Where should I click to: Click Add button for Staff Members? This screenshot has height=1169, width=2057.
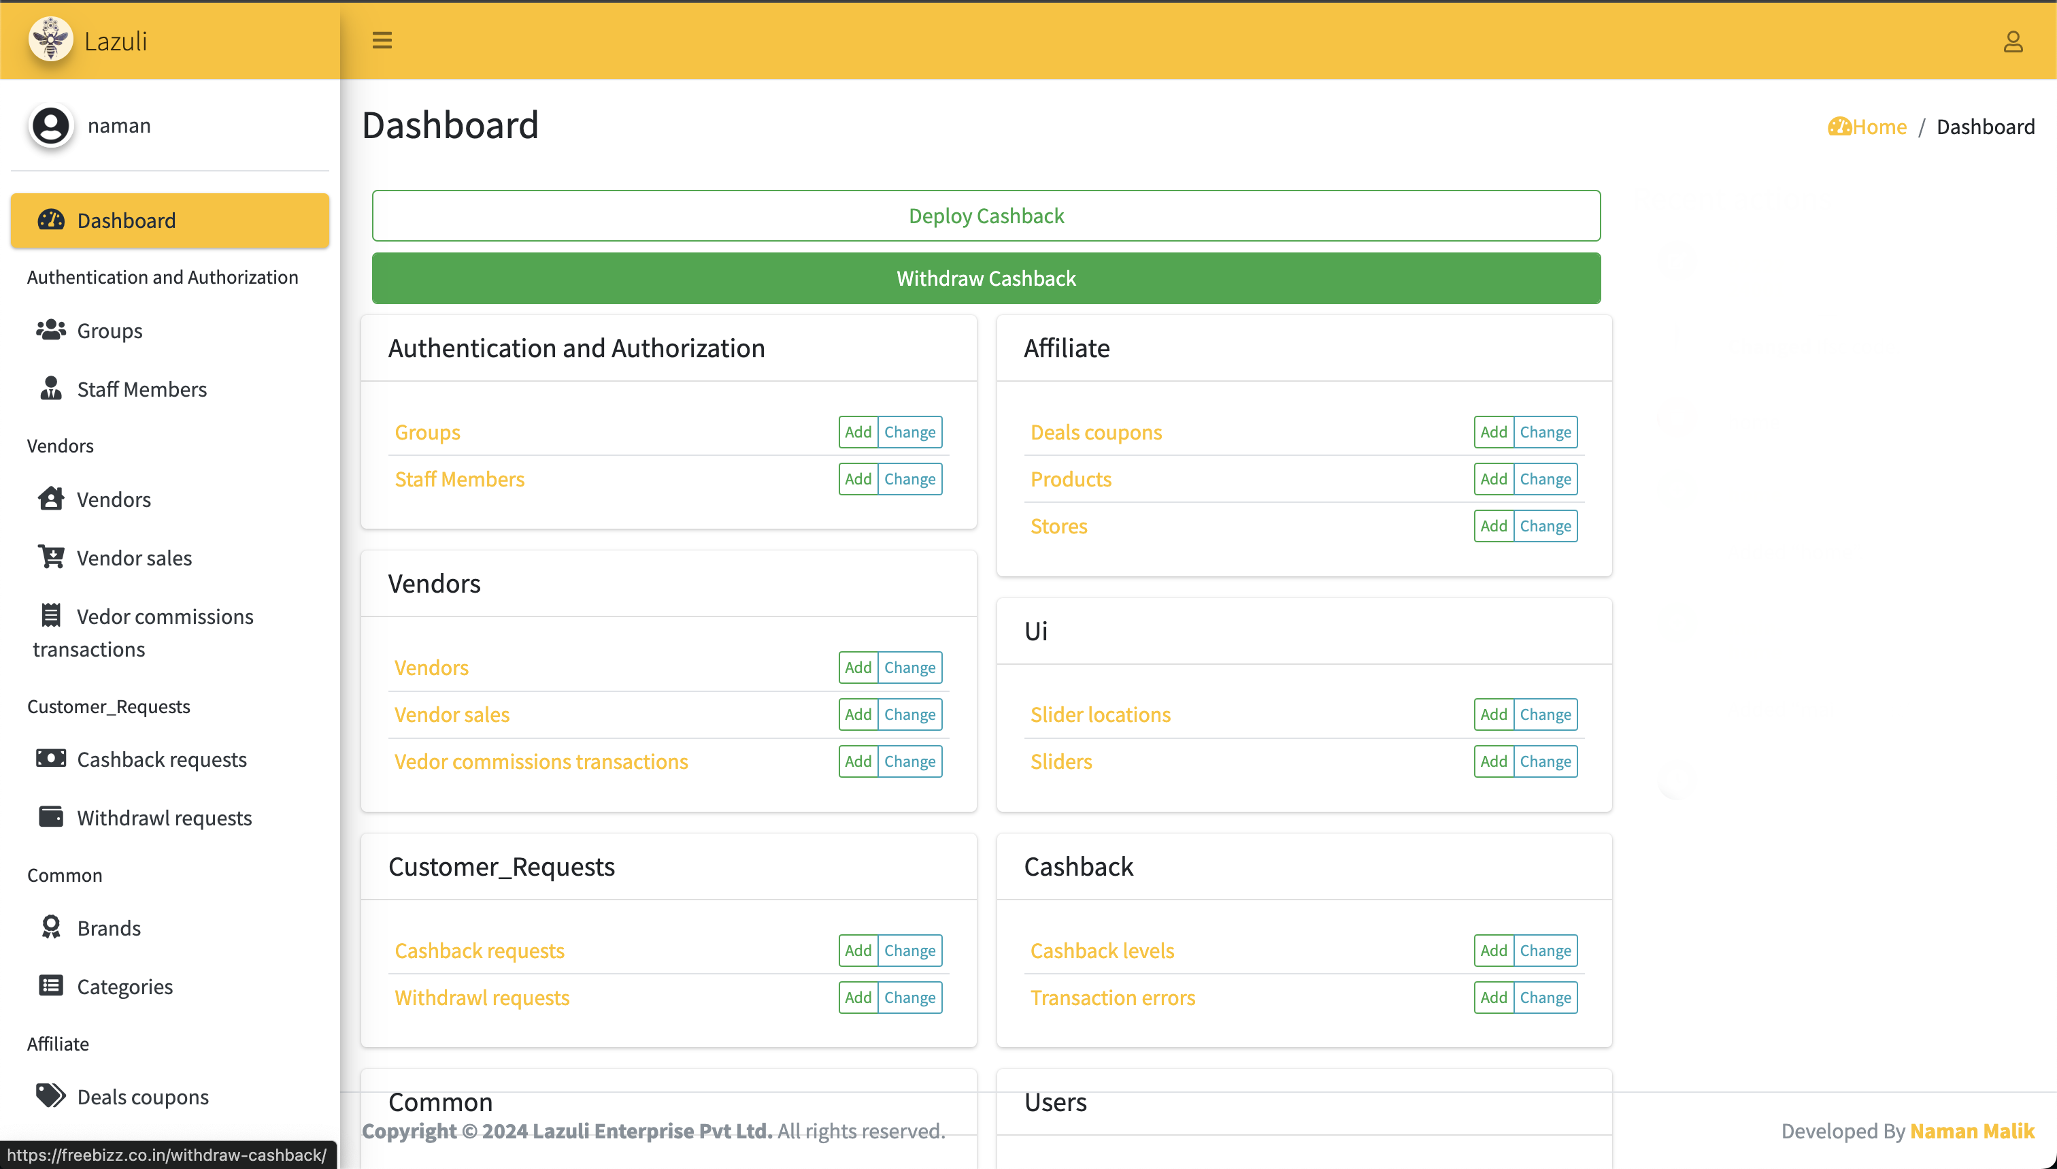point(858,478)
